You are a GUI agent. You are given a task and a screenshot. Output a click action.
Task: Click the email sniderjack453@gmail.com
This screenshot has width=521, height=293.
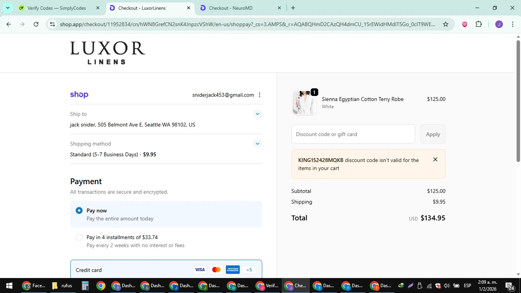pos(223,95)
